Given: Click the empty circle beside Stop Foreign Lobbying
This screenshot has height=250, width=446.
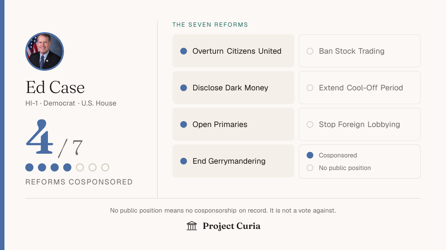Looking at the screenshot, I should point(310,124).
